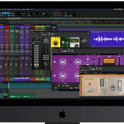Click the fader on the red mixer channel

6,64
